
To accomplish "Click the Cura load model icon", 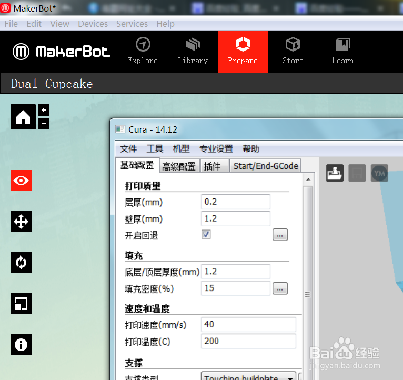I will point(335,173).
